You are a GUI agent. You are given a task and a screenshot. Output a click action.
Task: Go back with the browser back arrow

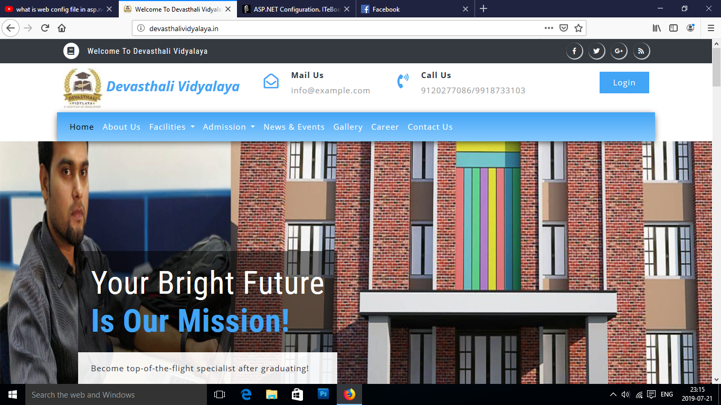(x=11, y=28)
